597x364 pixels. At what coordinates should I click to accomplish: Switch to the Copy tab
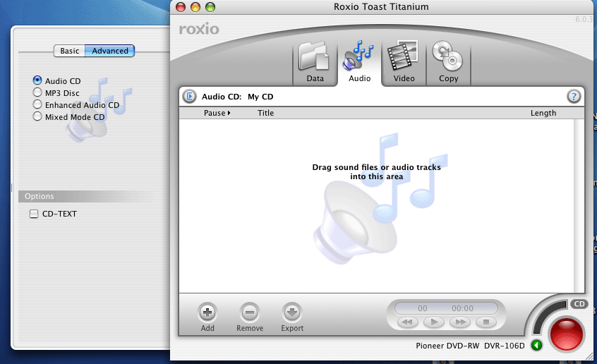[448, 63]
